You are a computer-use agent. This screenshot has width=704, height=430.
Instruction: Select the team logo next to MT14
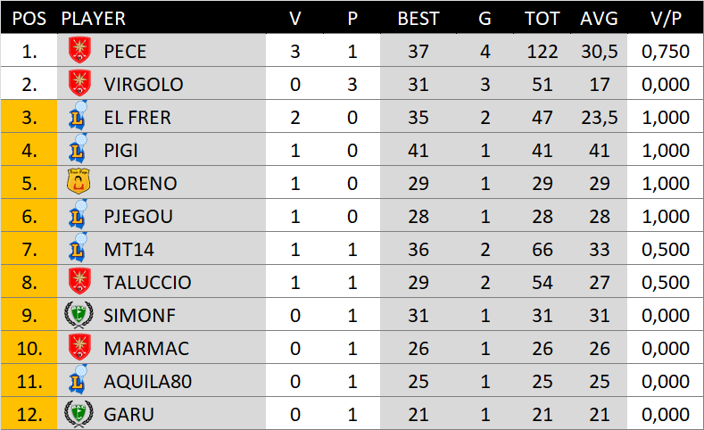(79, 249)
